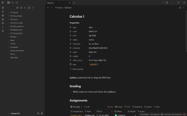Image resolution: width=187 pixels, height=116 pixels.
Task: Expand the 02 Assignments folder
Action: (9, 16)
